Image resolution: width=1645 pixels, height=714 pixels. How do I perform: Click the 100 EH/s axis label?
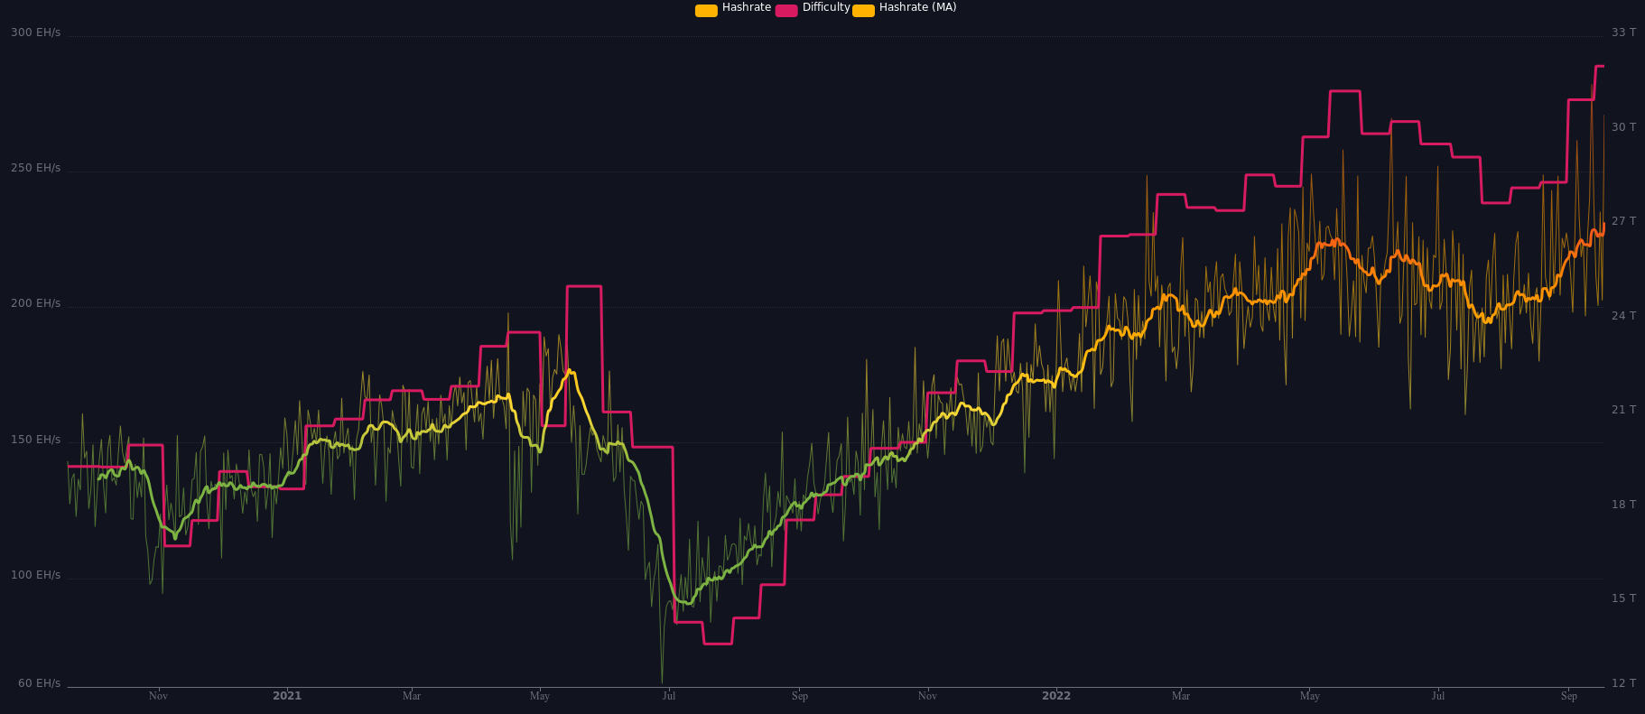coord(35,575)
